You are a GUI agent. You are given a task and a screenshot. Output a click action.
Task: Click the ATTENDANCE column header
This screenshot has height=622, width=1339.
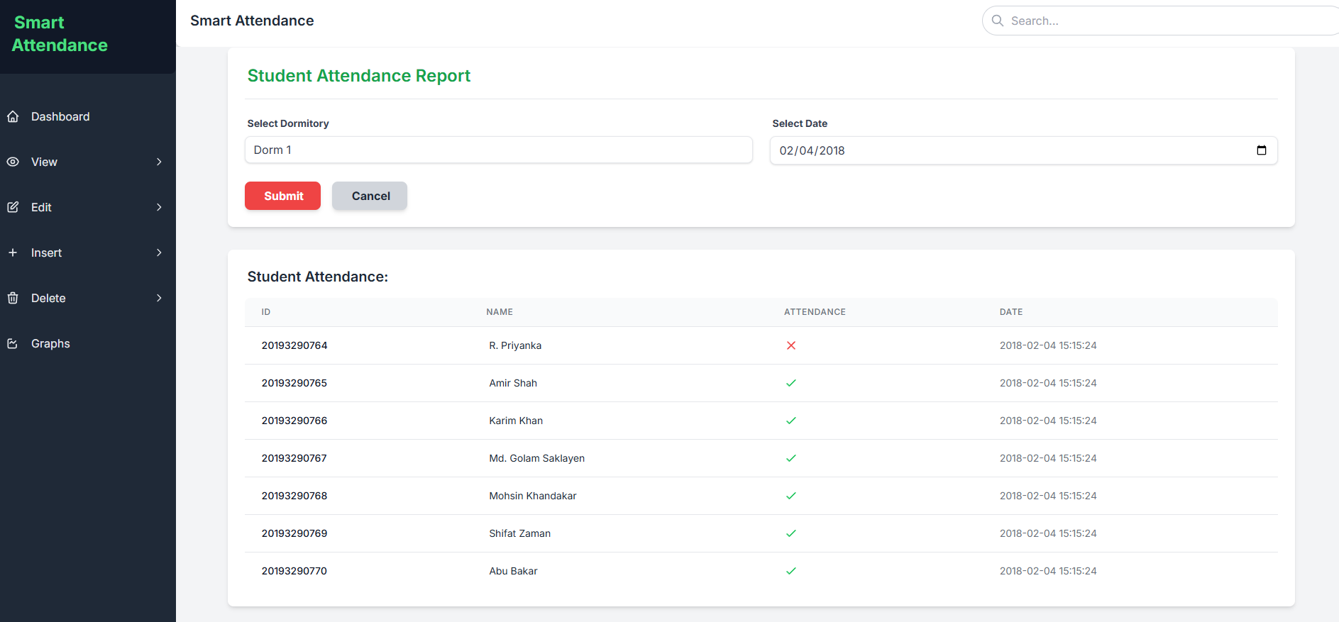pyautogui.click(x=815, y=312)
